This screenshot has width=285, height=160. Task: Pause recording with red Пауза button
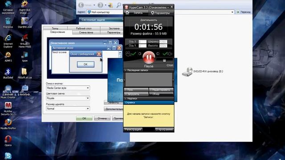click(x=149, y=57)
